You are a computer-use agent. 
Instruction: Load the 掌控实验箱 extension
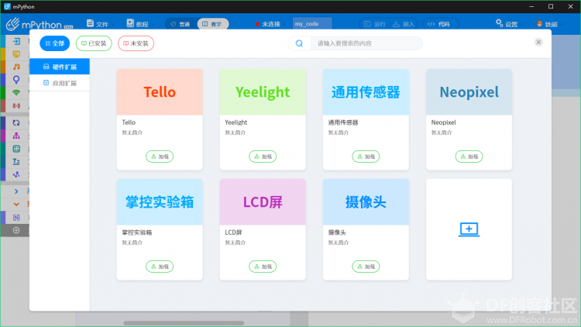pyautogui.click(x=160, y=267)
